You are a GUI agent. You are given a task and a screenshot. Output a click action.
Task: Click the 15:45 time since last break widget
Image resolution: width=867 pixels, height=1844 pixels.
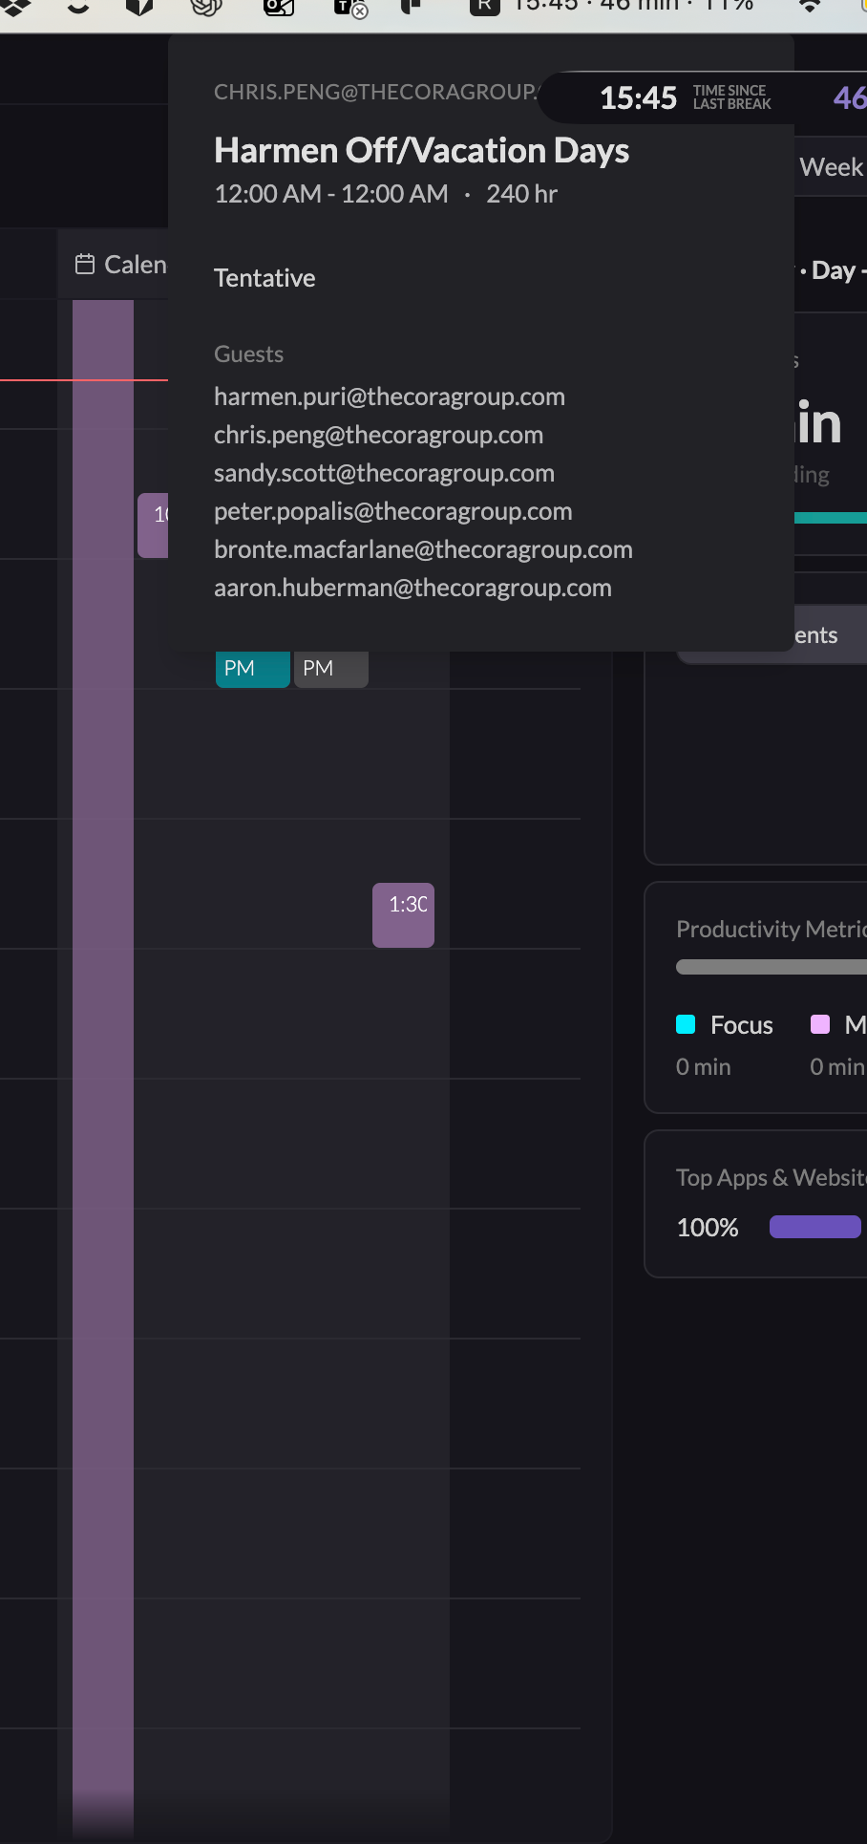[685, 97]
